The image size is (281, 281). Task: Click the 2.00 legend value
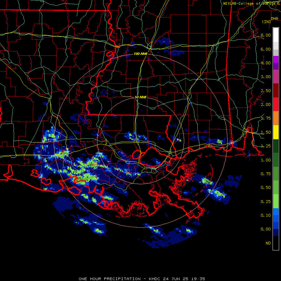266,105
